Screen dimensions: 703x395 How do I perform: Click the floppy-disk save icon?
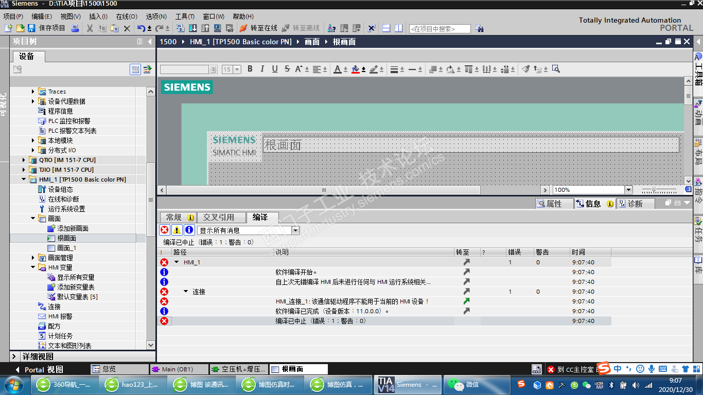click(x=31, y=28)
